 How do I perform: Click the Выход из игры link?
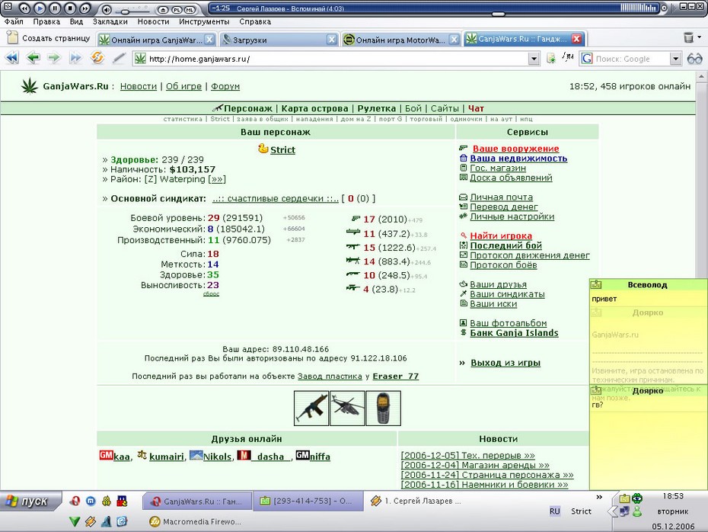point(505,363)
